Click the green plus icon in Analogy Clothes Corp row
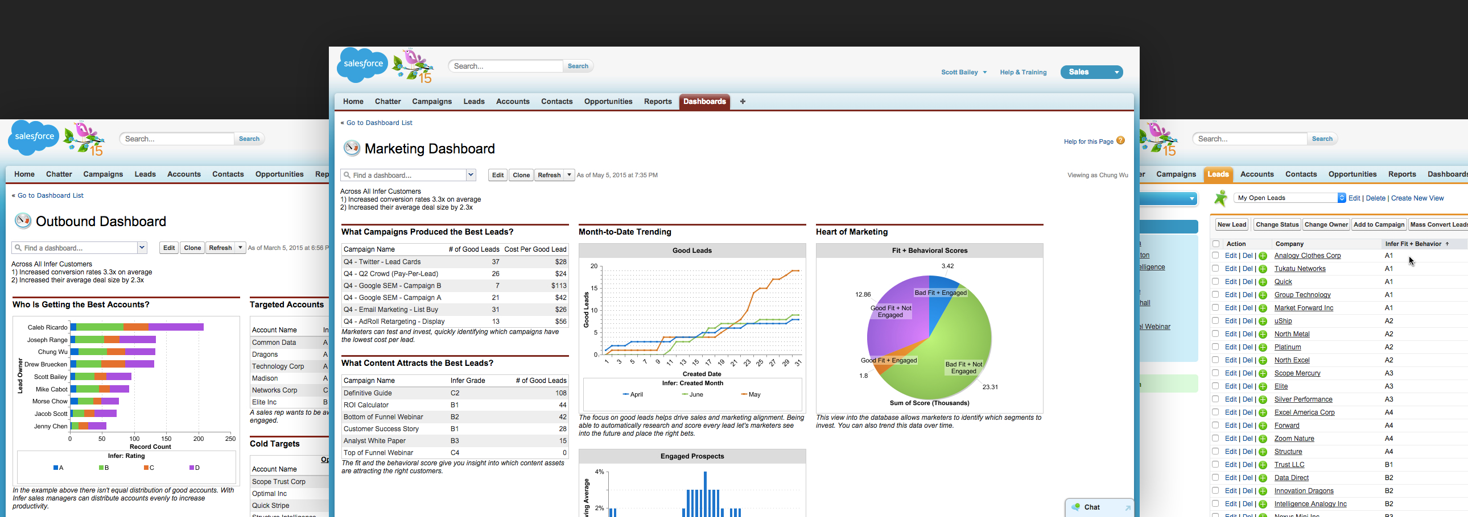The image size is (1468, 517). click(1263, 256)
